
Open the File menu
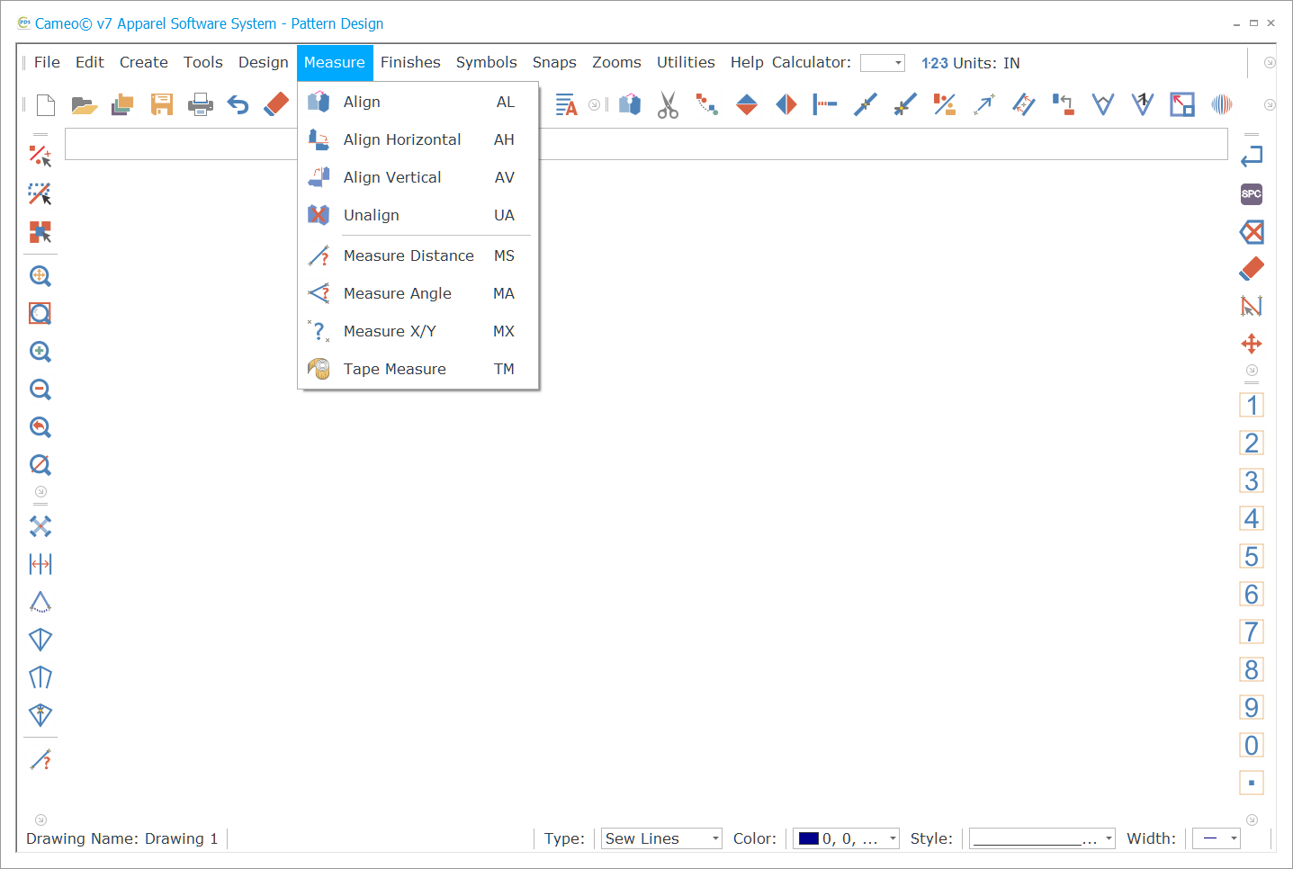47,62
